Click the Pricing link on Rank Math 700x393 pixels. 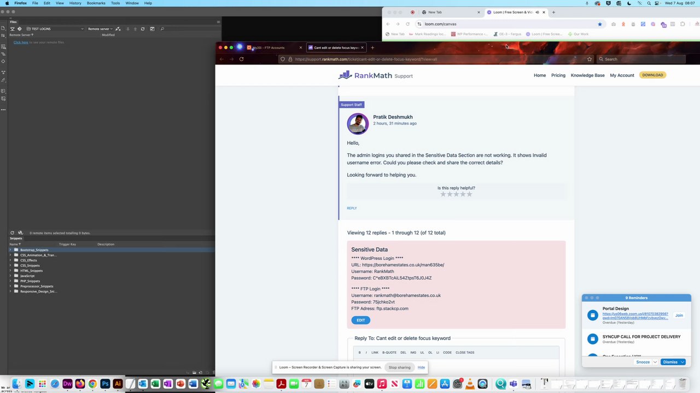558,75
